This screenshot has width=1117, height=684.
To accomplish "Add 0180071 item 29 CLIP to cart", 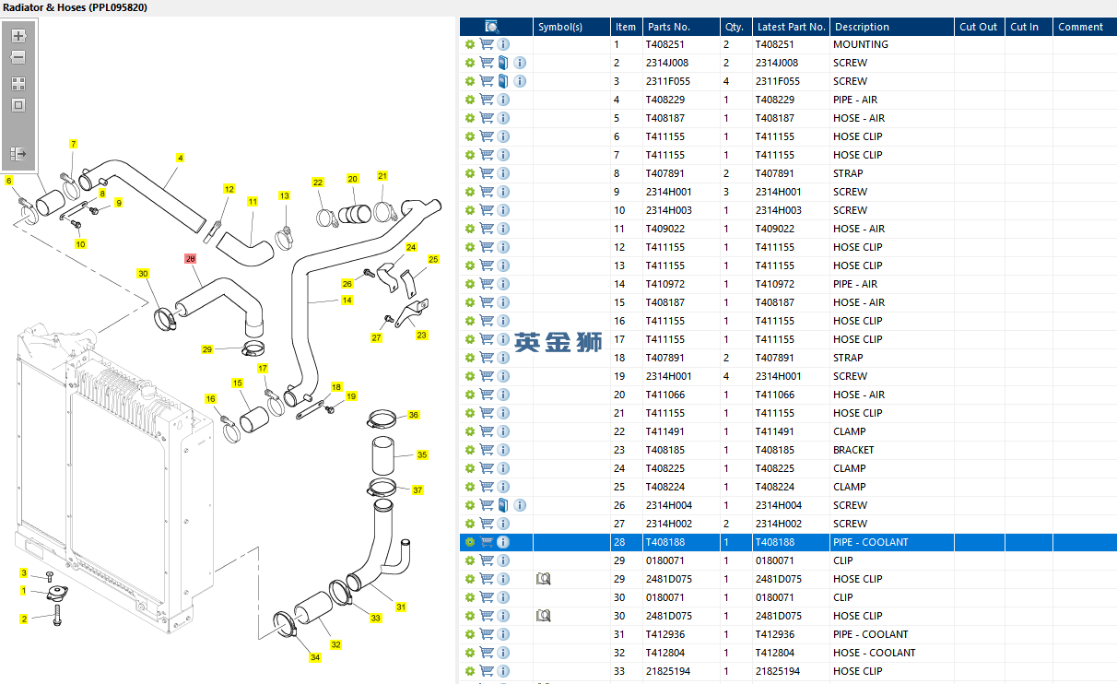I will coord(487,560).
